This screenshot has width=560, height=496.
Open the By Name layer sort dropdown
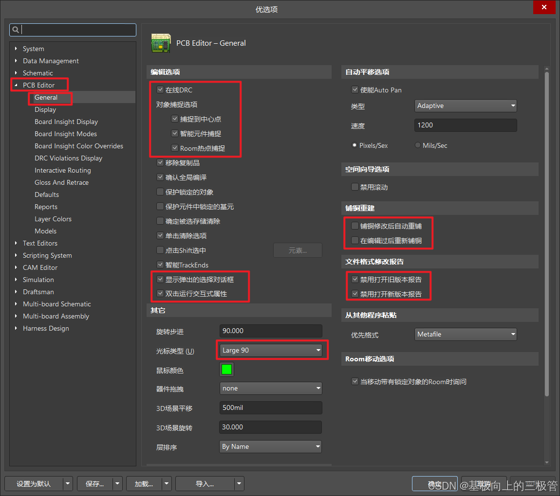click(271, 446)
